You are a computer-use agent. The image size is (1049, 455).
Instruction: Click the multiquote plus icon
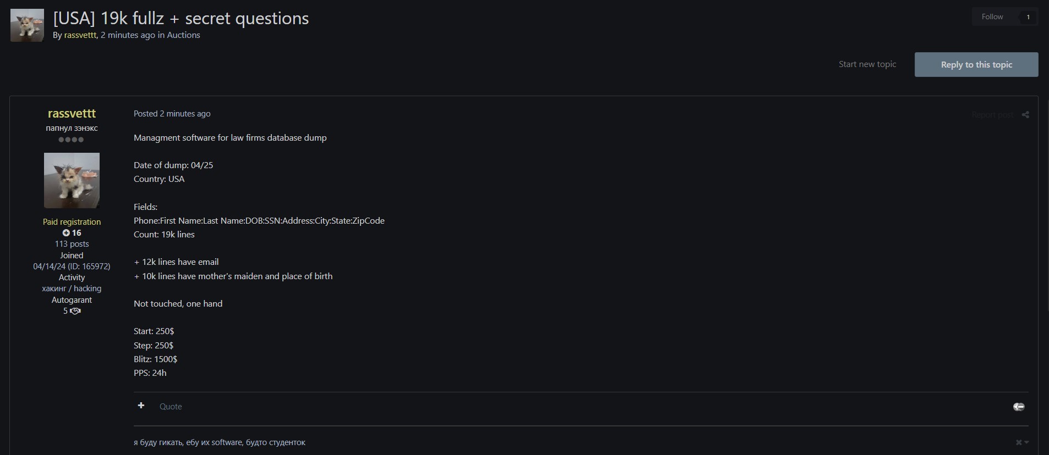(141, 406)
